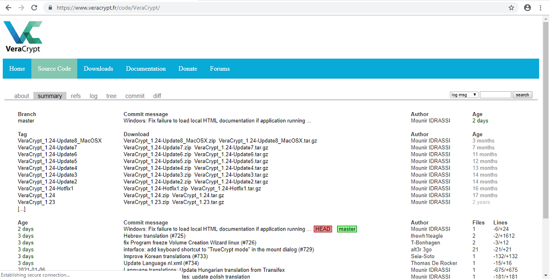Viewport: 550px width, 279px height.
Task: Open the Improve Korean translations (#733) commit
Action: (x=166, y=256)
